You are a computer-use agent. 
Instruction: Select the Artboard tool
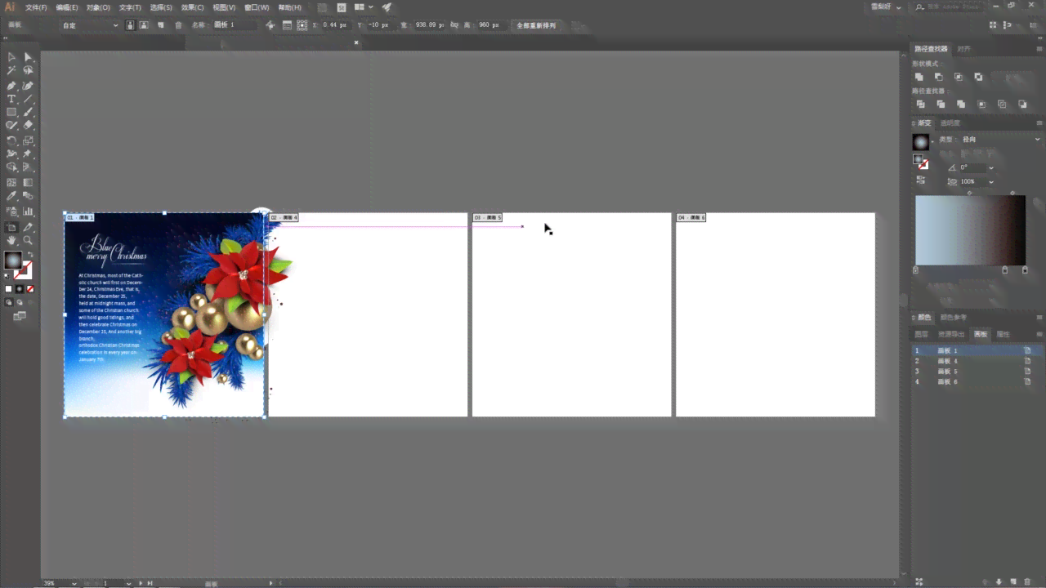[x=11, y=227]
